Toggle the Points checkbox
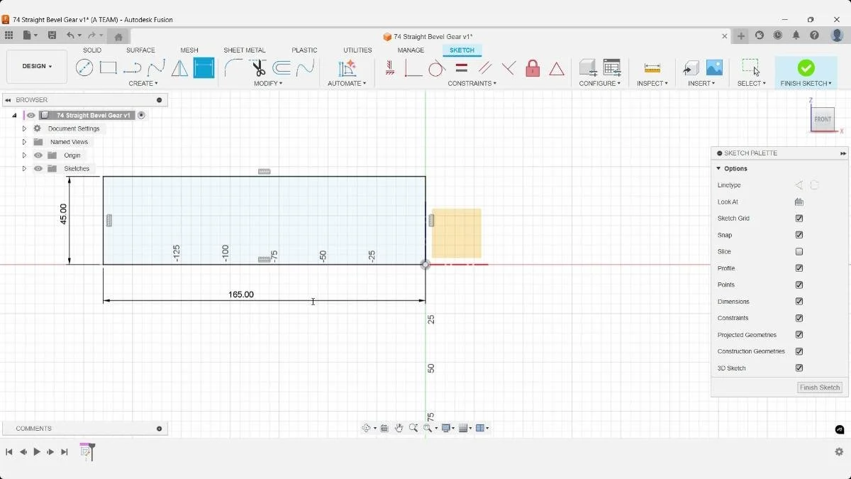Viewport: 851px width, 479px height. pyautogui.click(x=799, y=285)
